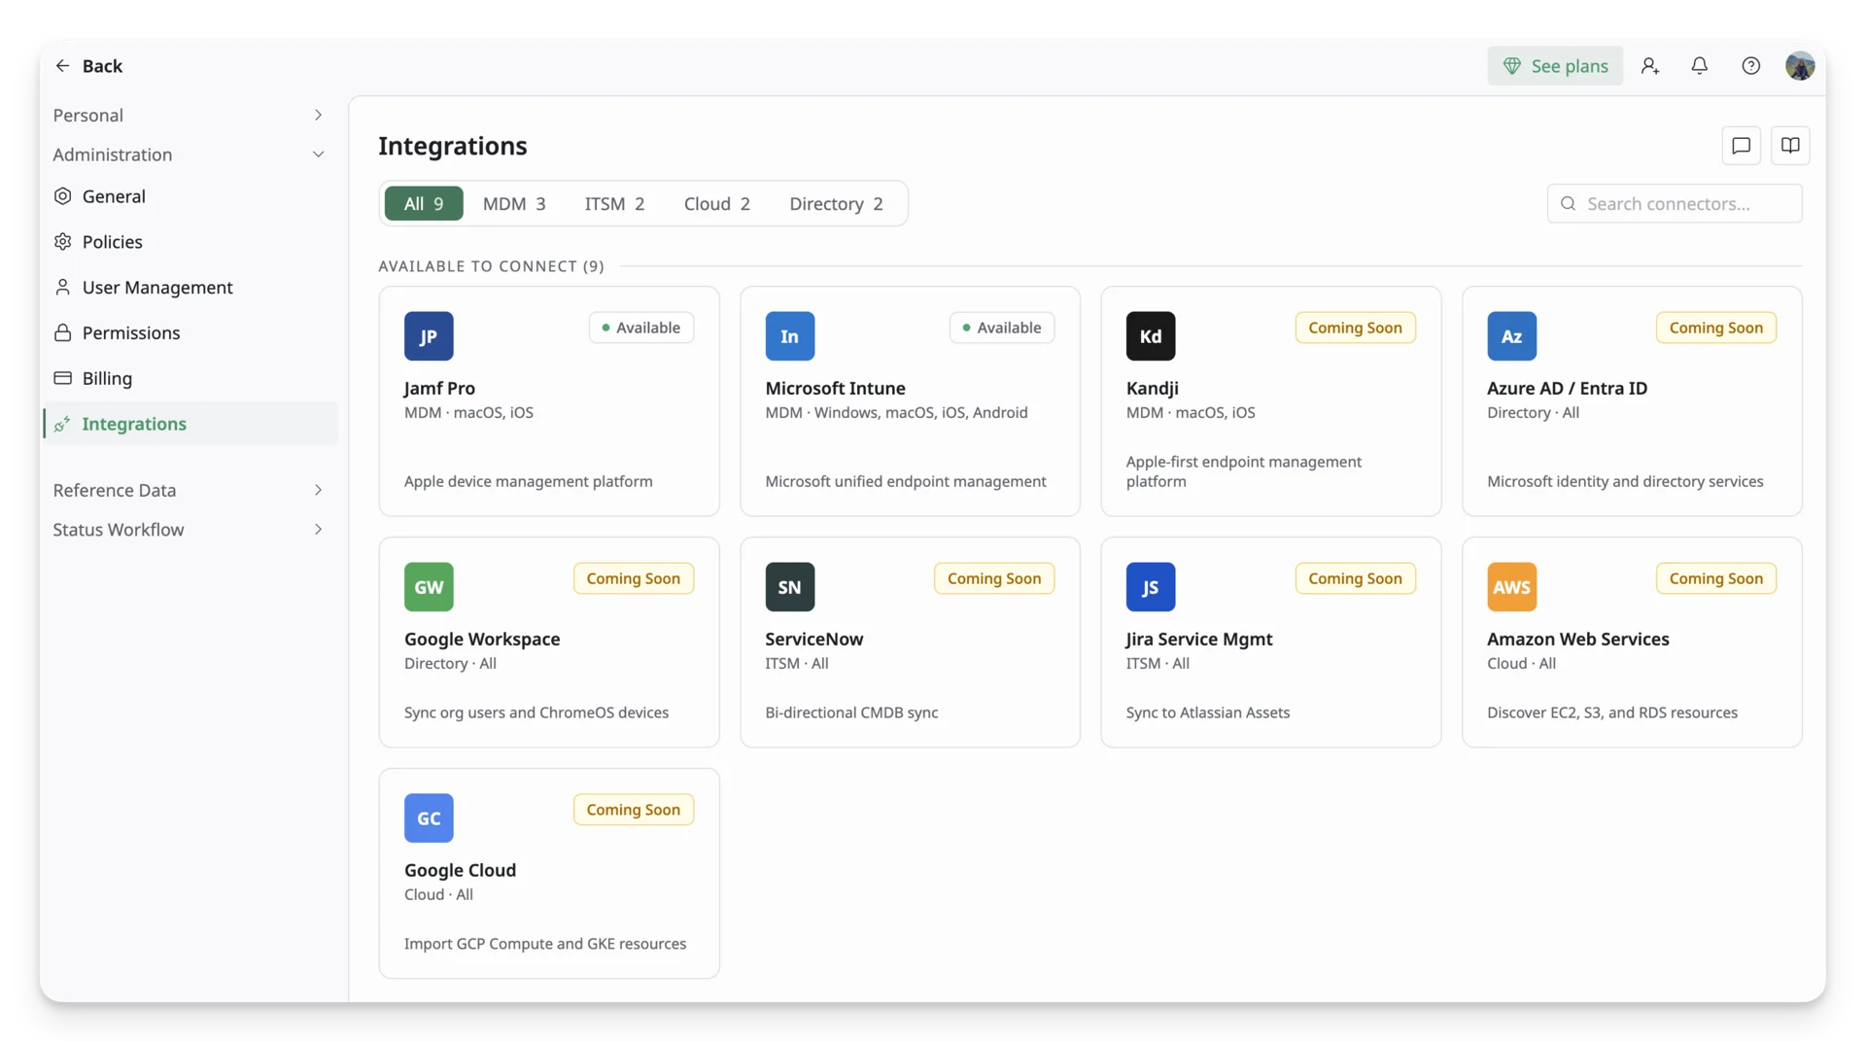Open General in the sidebar
This screenshot has height=1042, width=1866.
[x=190, y=196]
